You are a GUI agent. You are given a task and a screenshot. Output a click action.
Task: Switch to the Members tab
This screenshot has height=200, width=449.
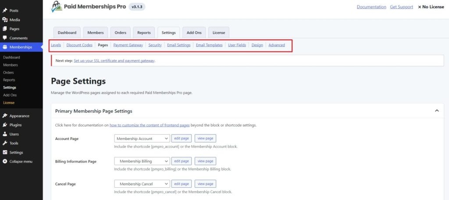point(95,32)
